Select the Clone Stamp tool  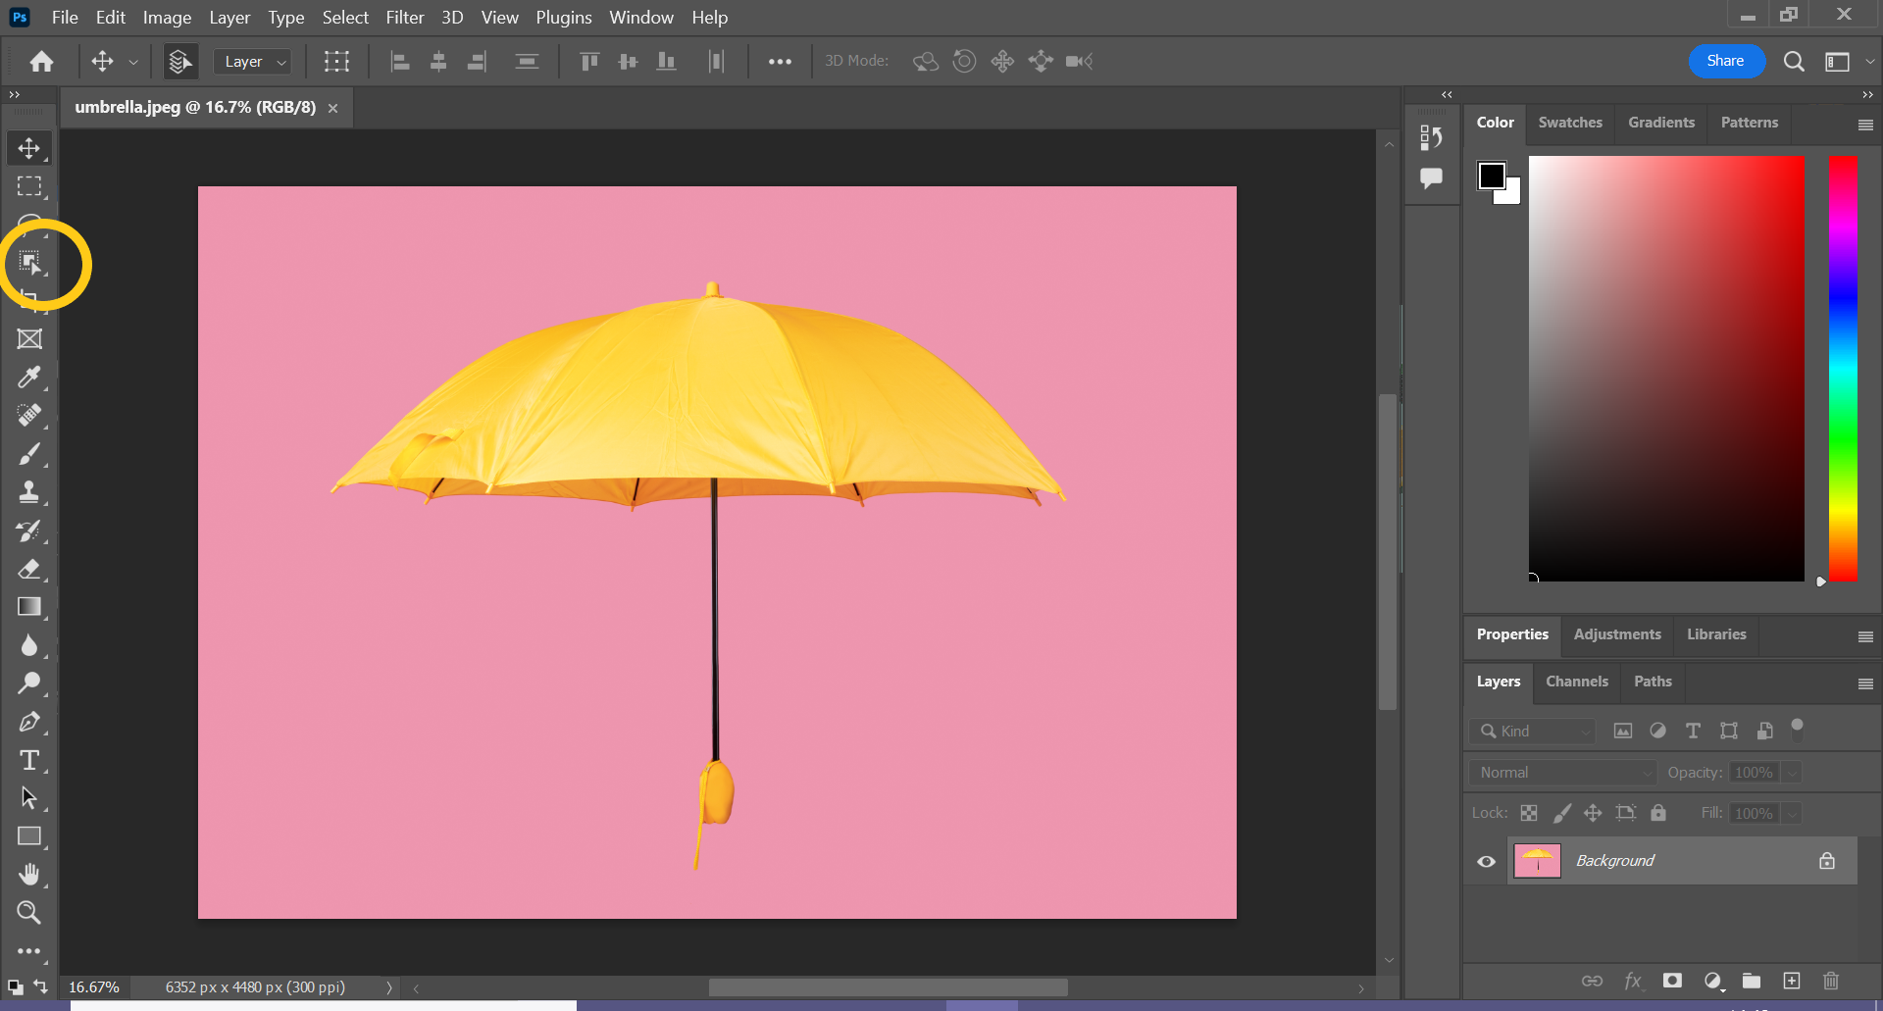[29, 492]
